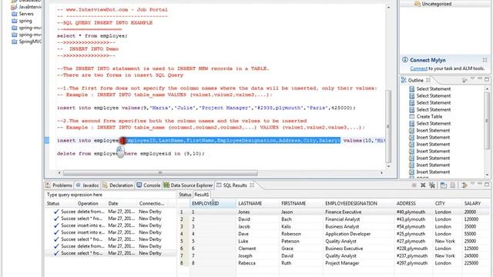Open the SpringMVC project folder

(26, 42)
